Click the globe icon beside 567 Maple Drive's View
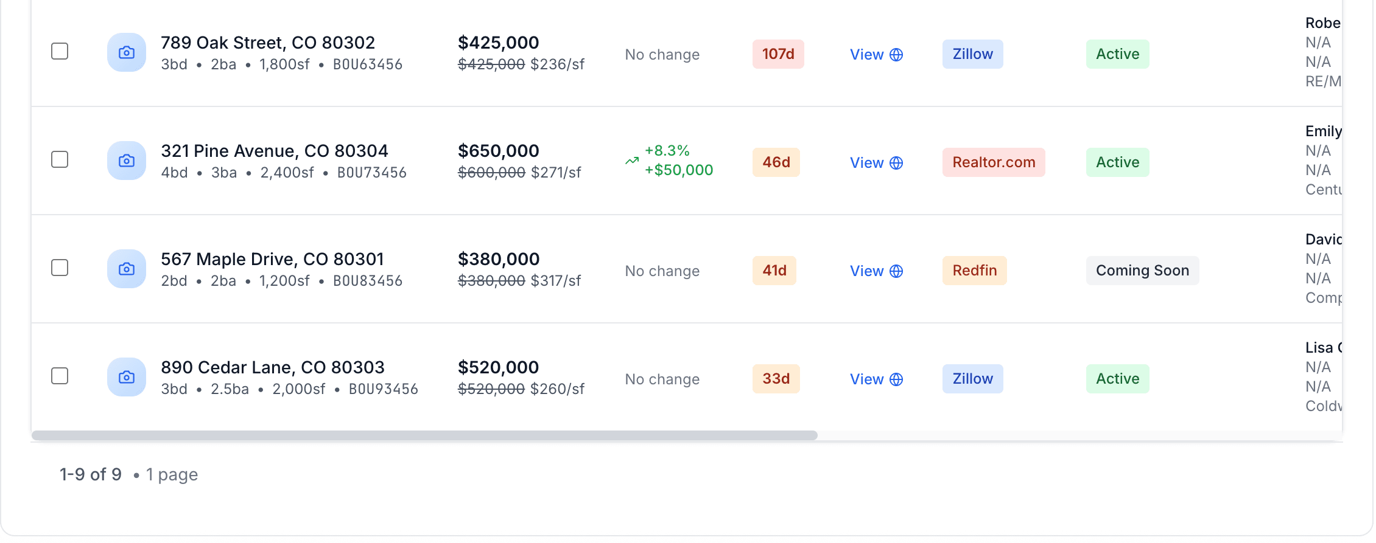1376x543 pixels. tap(896, 271)
